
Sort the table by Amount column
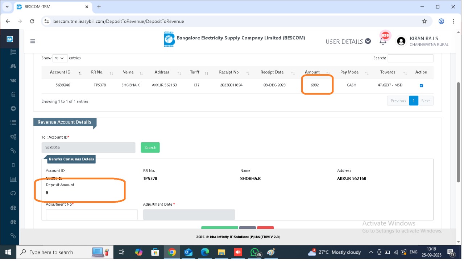pyautogui.click(x=312, y=72)
